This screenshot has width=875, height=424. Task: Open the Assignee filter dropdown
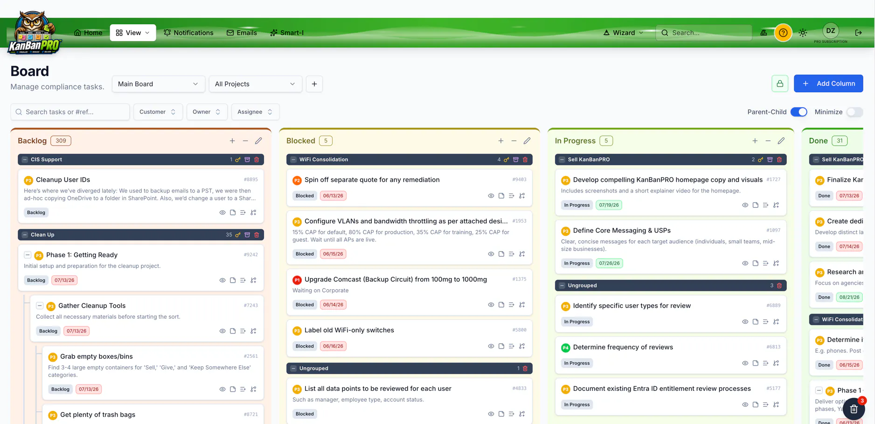coord(255,112)
